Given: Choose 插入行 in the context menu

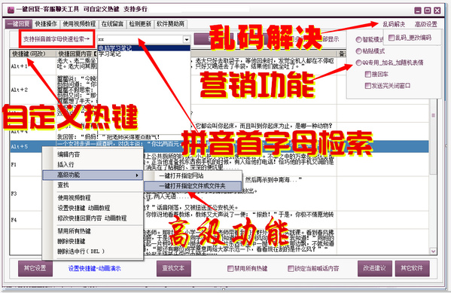Looking at the screenshot, I should point(93,165).
